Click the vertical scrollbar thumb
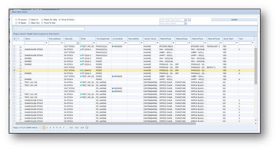This screenshot has height=151, width=278. (x=256, y=66)
